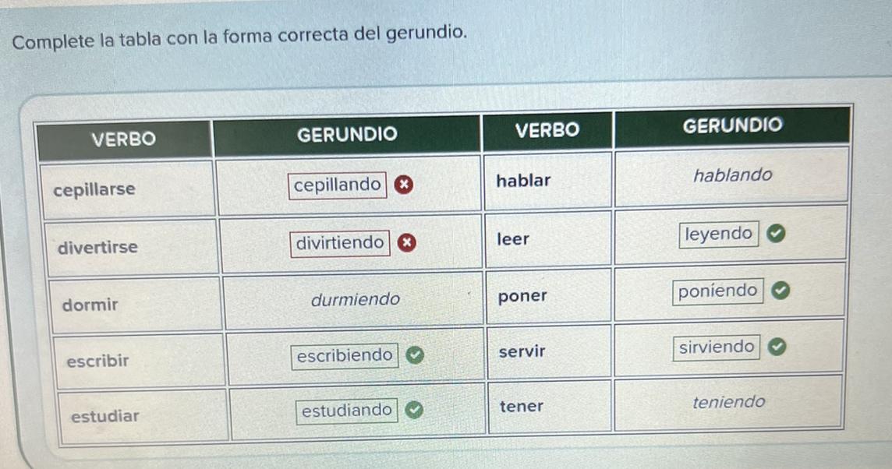The width and height of the screenshot is (892, 469).
Task: Click the escribiendo input box
Action: tap(345, 356)
